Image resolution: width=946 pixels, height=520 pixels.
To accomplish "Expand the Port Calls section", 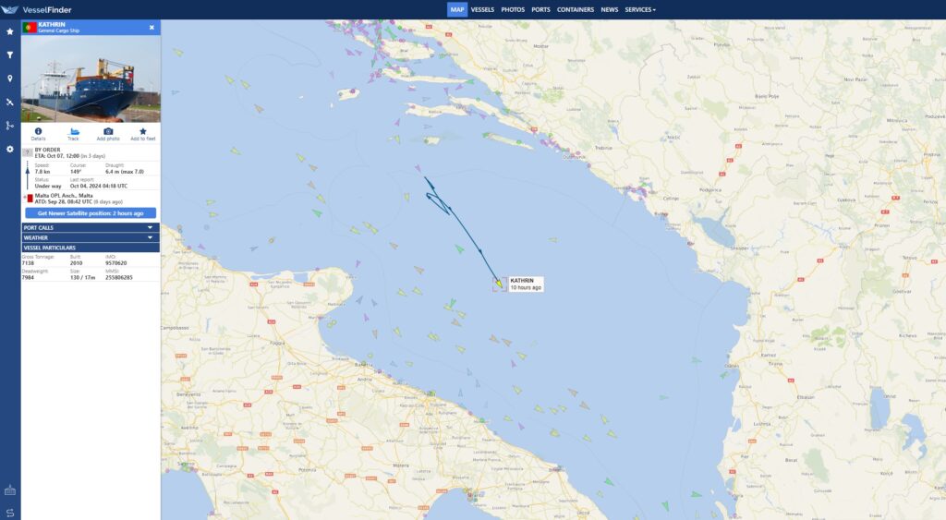I will coord(91,227).
